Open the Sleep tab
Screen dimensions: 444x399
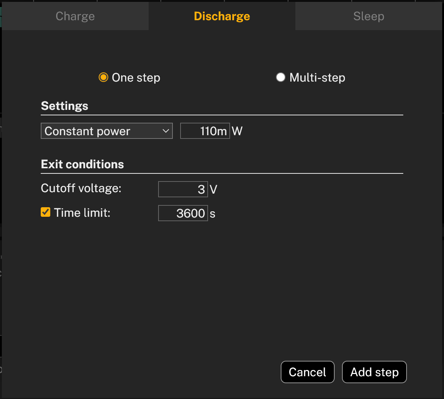click(x=368, y=16)
